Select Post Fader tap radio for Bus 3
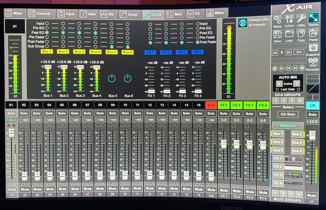The width and height of the screenshot is (326, 210). [79, 42]
